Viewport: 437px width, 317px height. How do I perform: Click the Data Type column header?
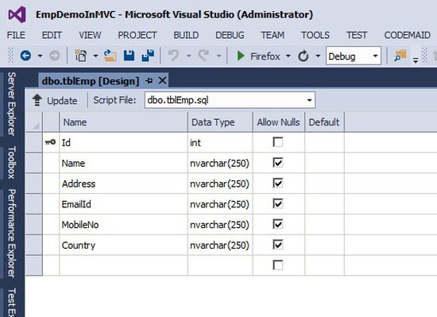(220, 122)
